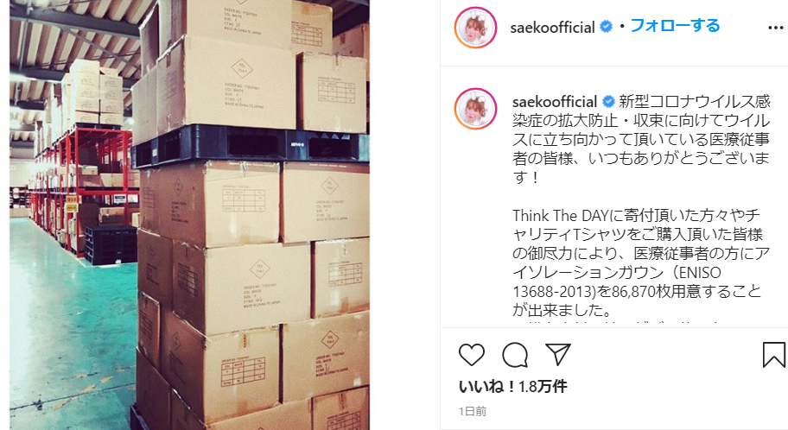The width and height of the screenshot is (788, 430).
Task: Share the post via paper plane icon
Action: point(558,354)
